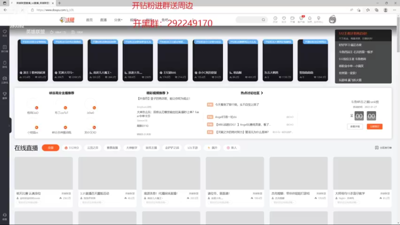Open stream 3.31直播百天庆祝活动
Image resolution: width=400 pixels, height=225 pixels.
pyautogui.click(x=107, y=181)
